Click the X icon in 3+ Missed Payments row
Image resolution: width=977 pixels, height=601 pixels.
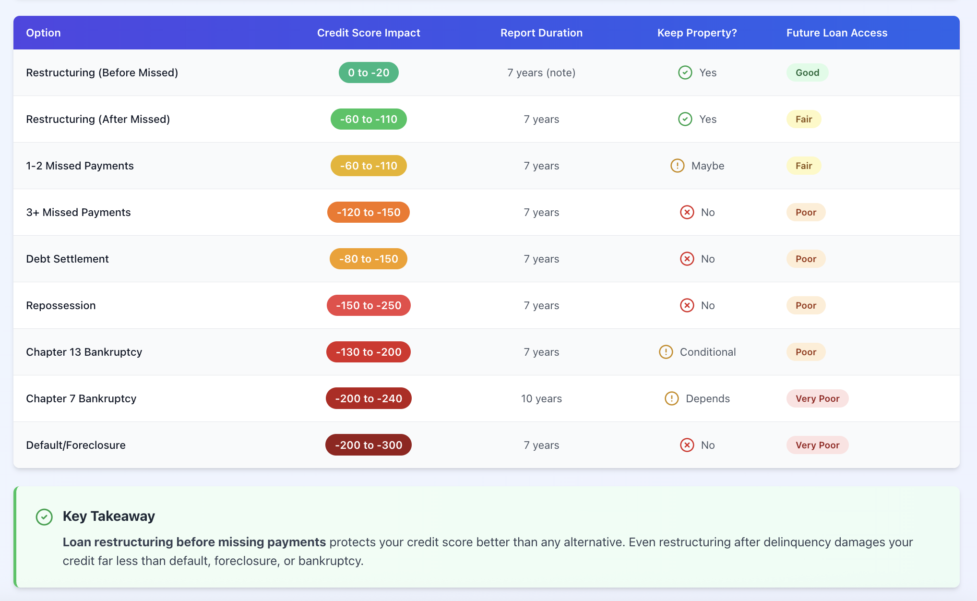click(687, 212)
